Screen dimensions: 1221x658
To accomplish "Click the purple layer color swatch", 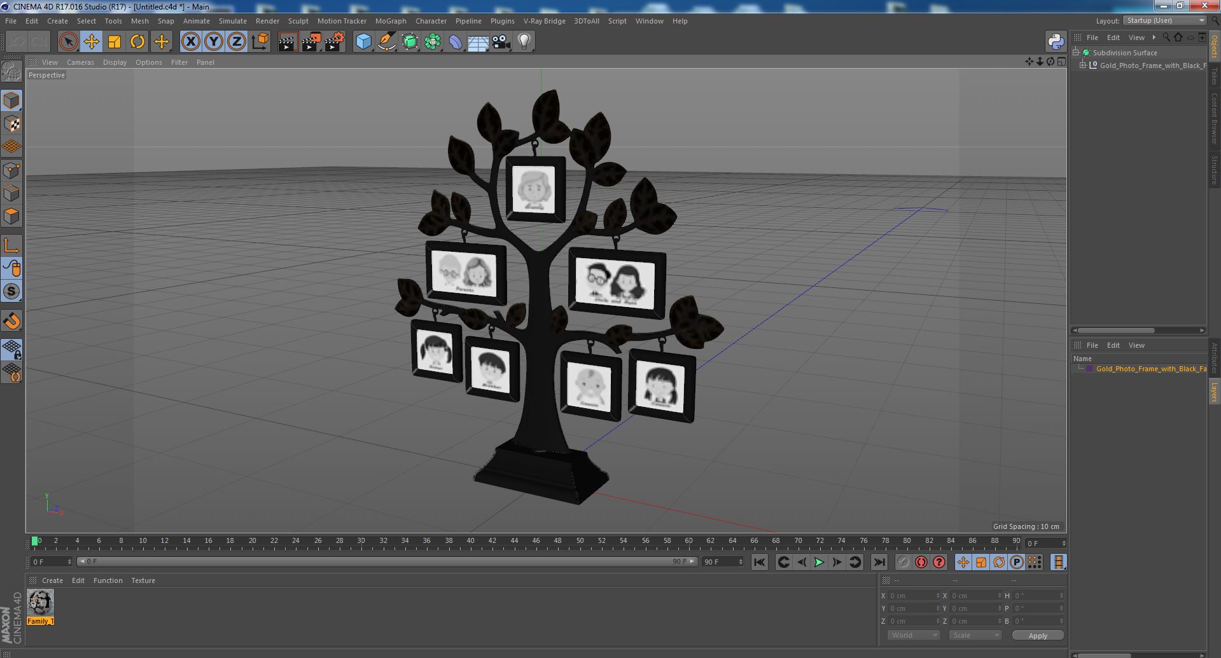I will point(1089,369).
